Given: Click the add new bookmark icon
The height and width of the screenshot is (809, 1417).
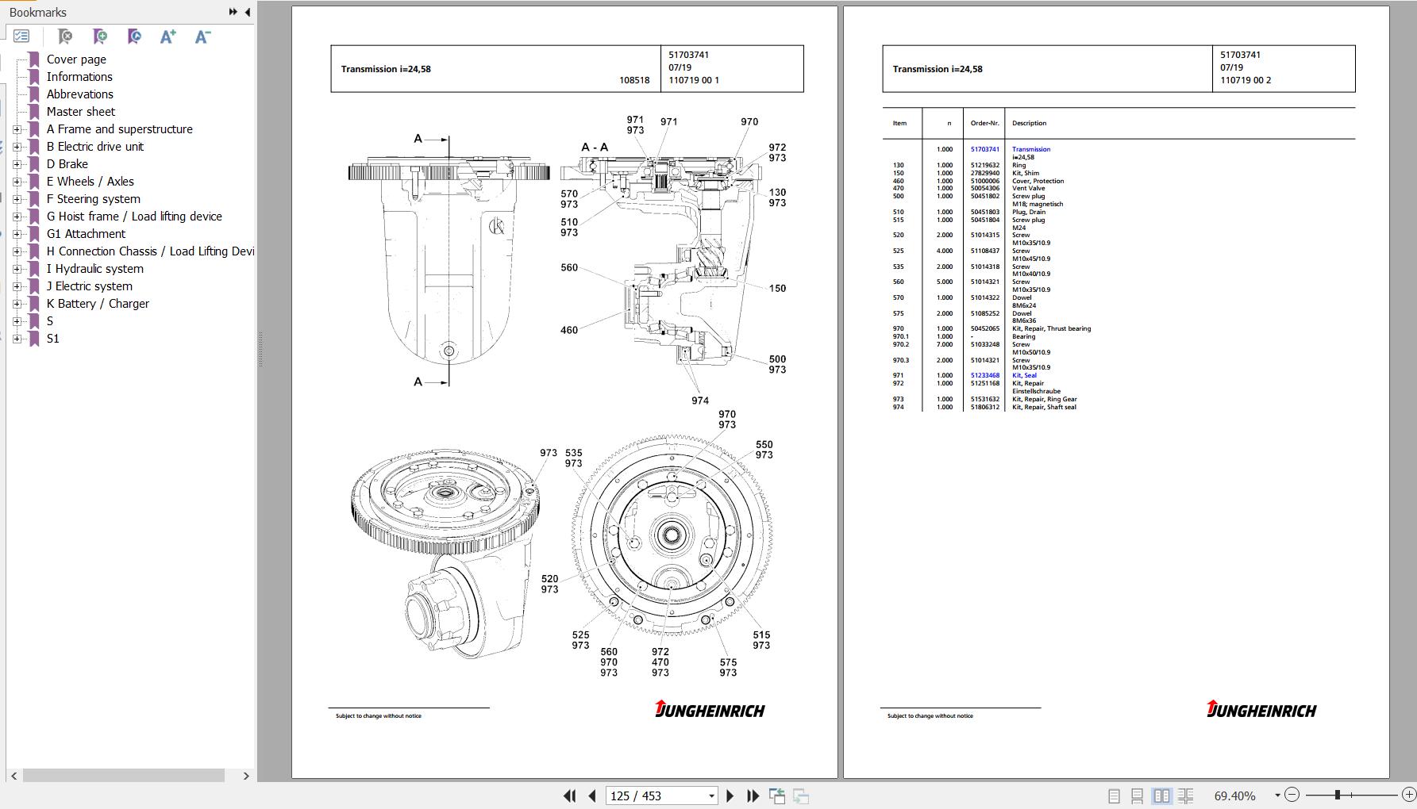Looking at the screenshot, I should click(100, 36).
